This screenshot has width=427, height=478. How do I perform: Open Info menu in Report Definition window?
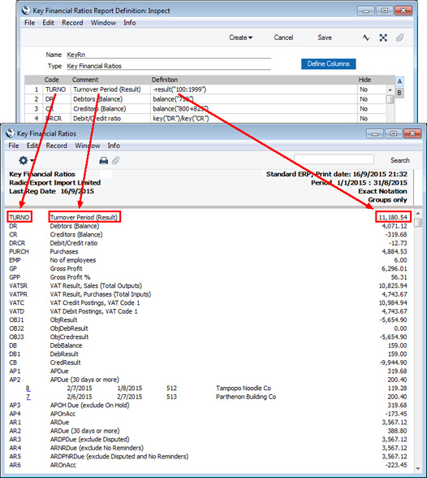pos(129,23)
